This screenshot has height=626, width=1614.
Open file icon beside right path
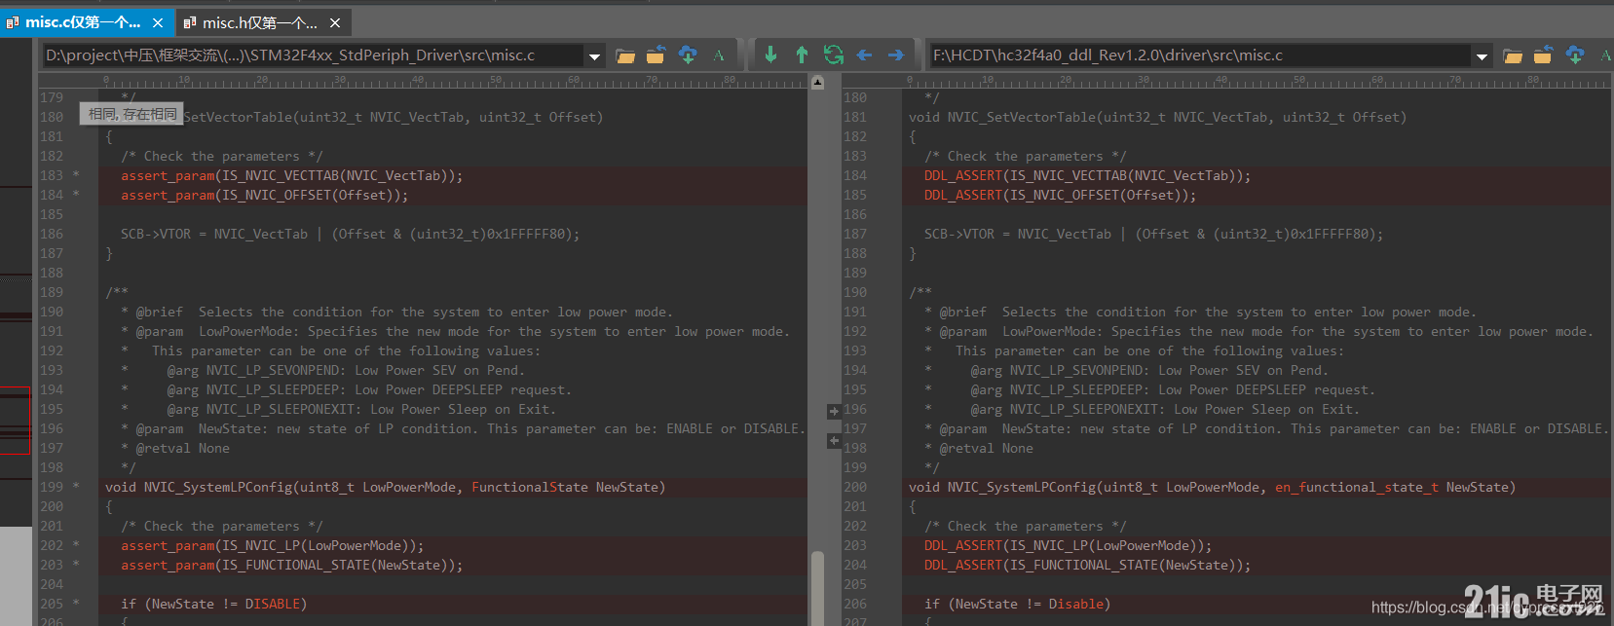pyautogui.click(x=1513, y=55)
